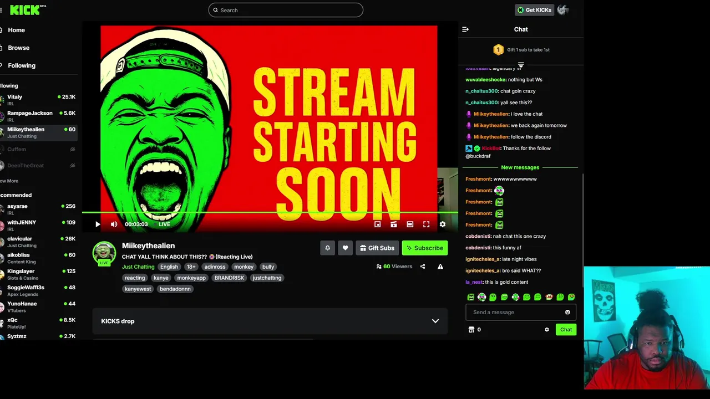Play the stream video
The height and width of the screenshot is (399, 710).
98,224
